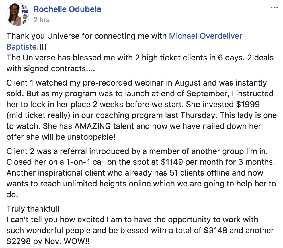Viewport: 283px width, 248px height.
Task: Open the three-dot post options menu
Action: [x=274, y=8]
